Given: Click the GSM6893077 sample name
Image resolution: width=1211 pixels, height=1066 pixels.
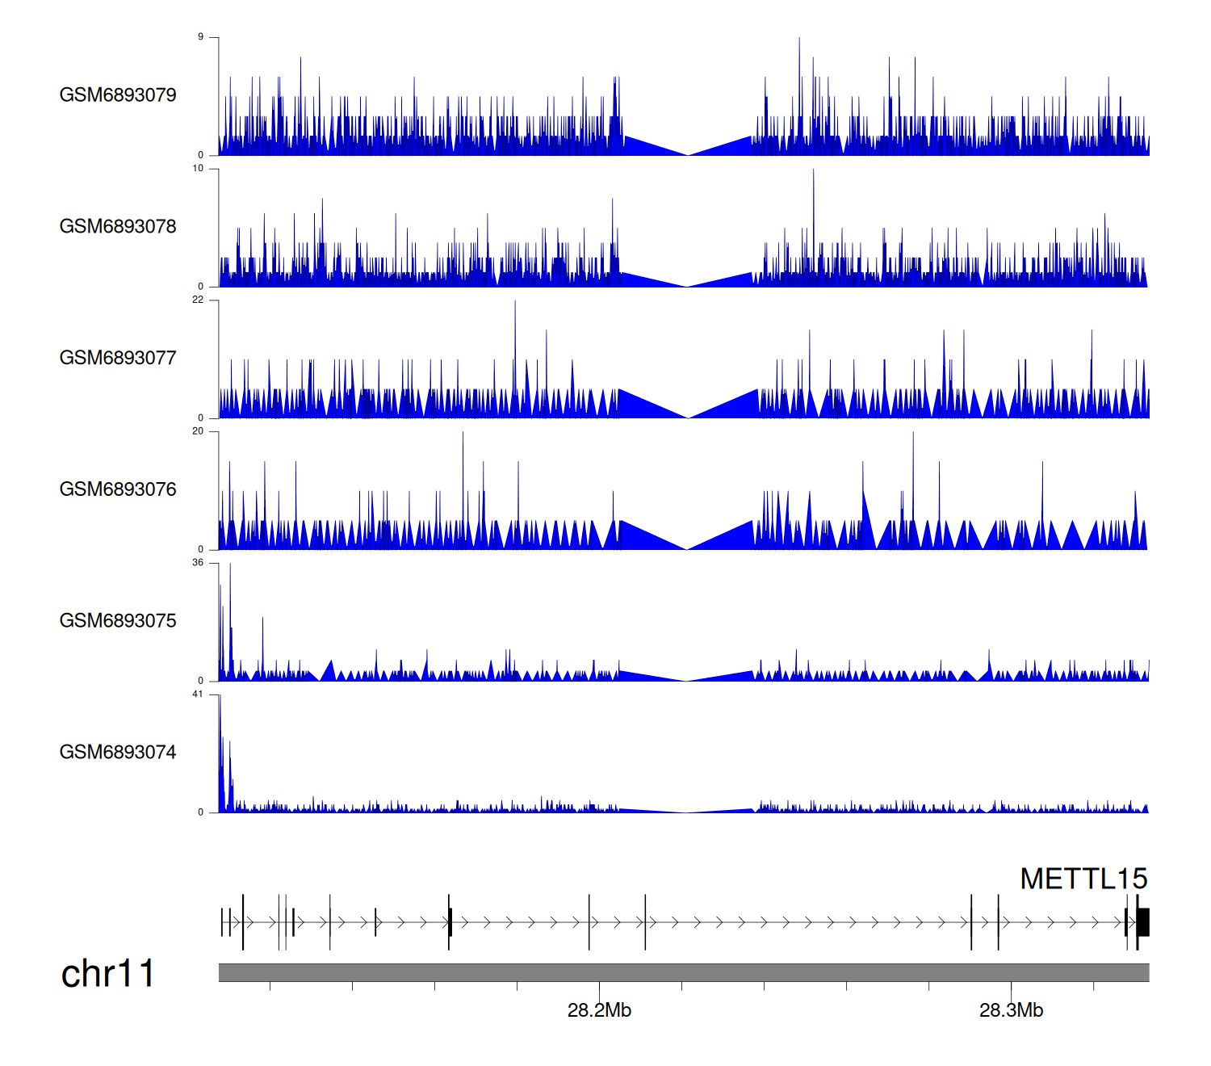Looking at the screenshot, I should [118, 358].
